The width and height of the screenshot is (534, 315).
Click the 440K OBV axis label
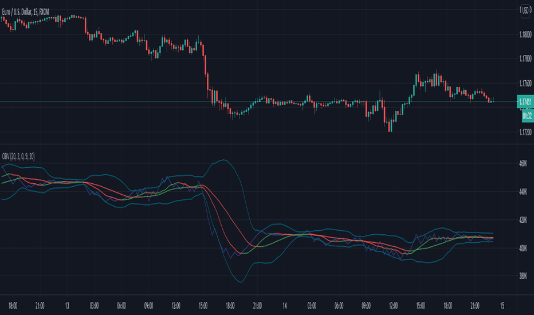(x=523, y=192)
